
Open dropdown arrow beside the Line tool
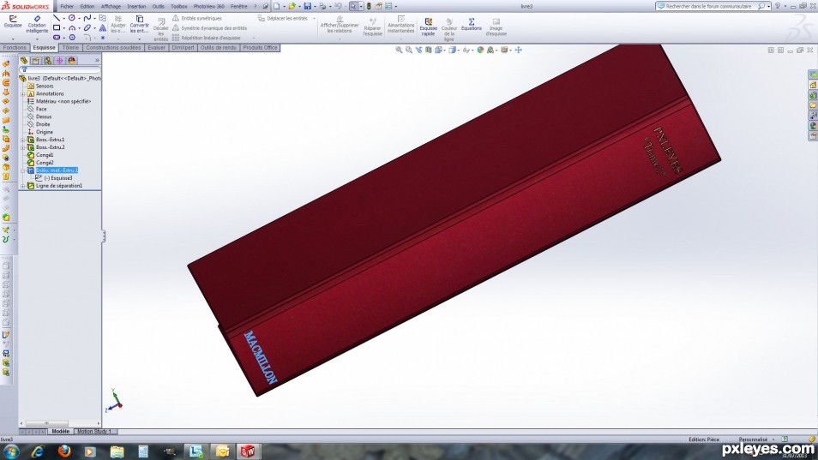(x=63, y=18)
